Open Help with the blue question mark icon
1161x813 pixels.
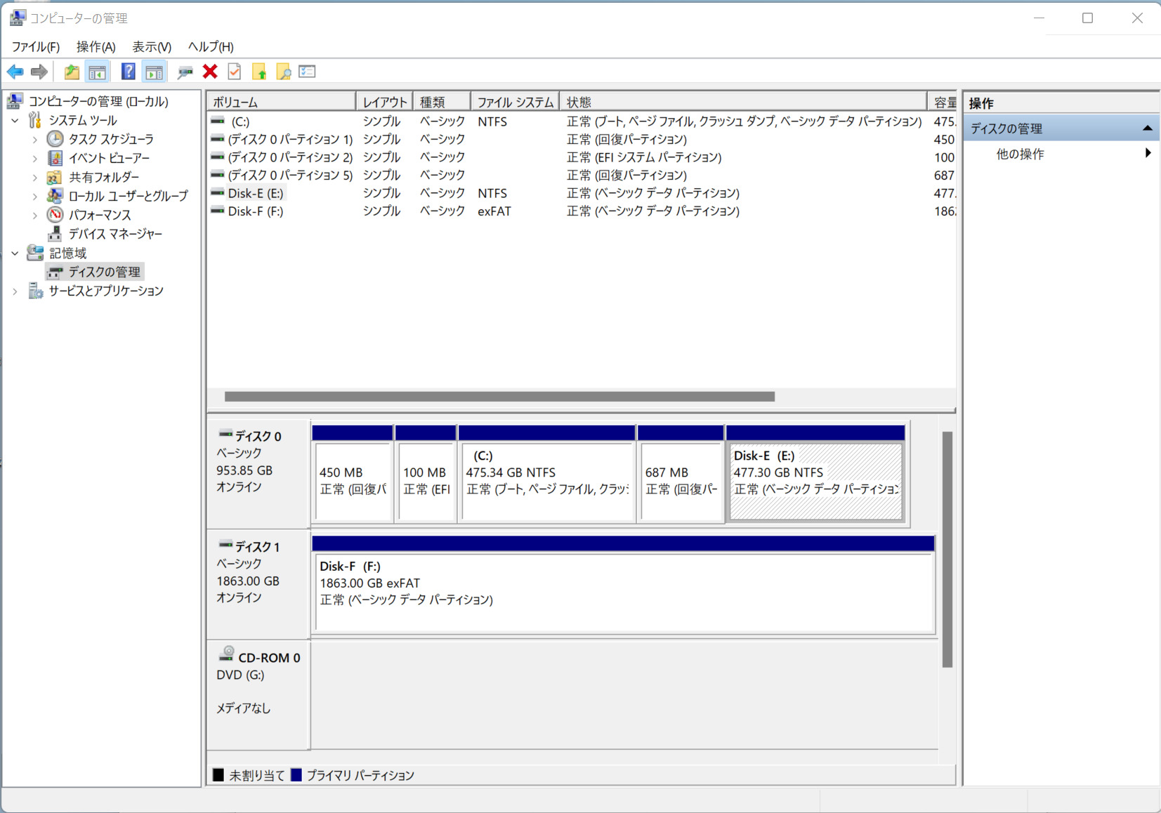click(x=128, y=72)
